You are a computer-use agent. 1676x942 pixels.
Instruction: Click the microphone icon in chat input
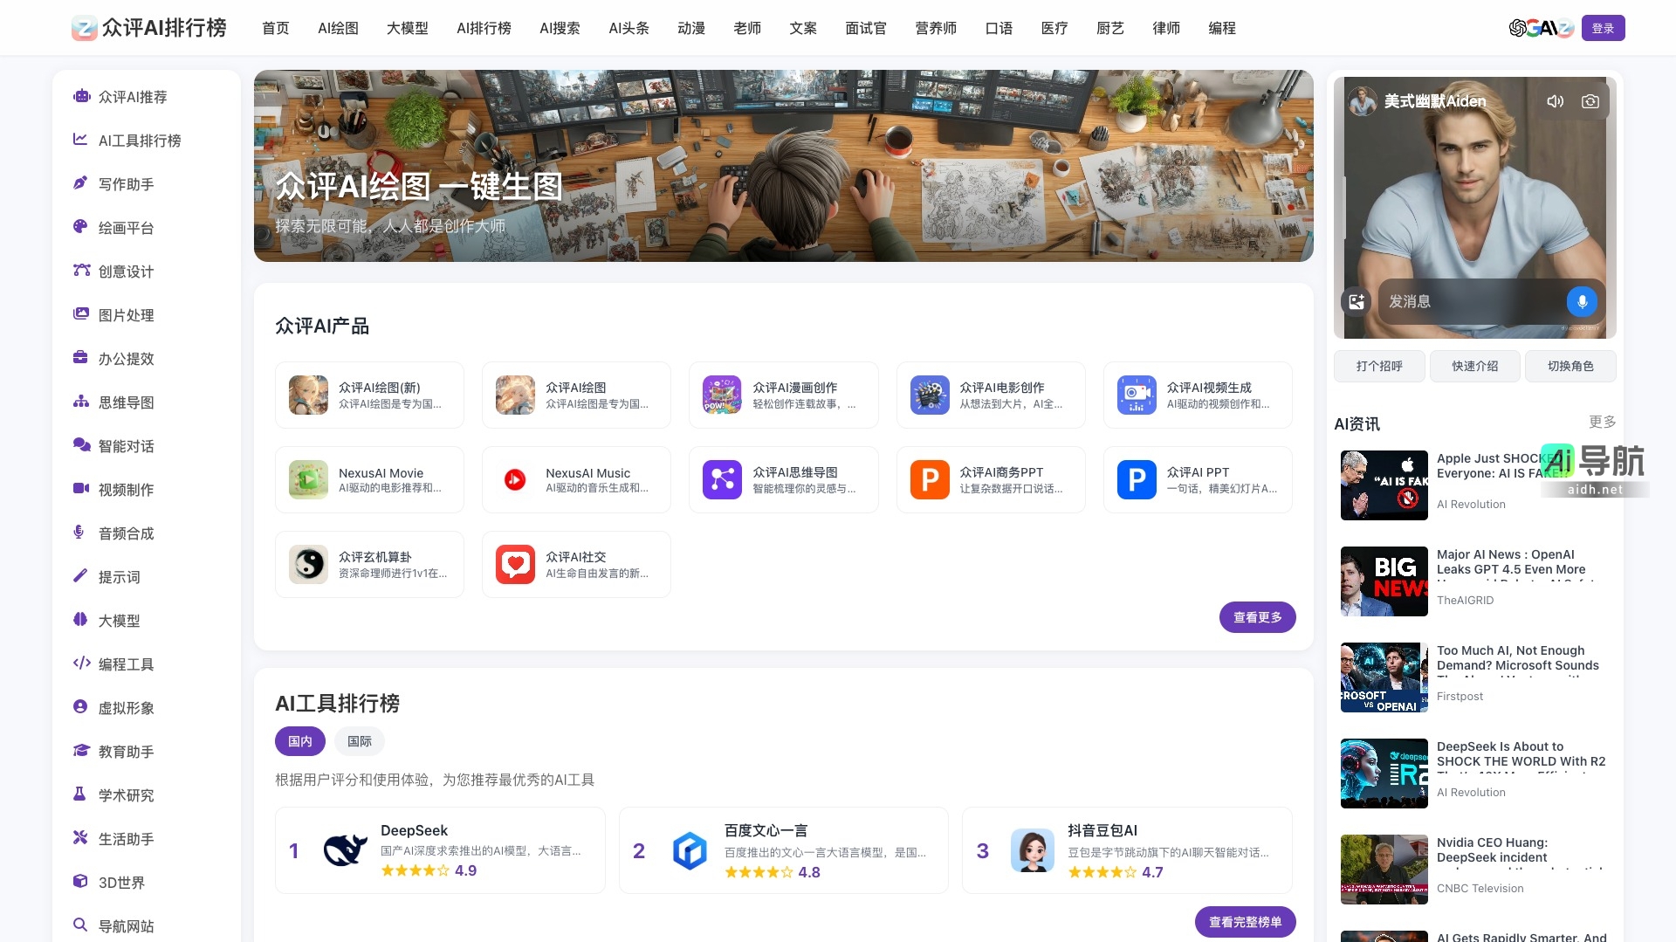[1583, 301]
